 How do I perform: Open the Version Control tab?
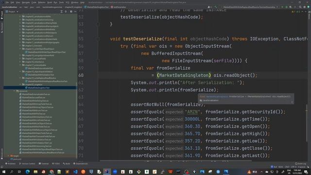tap(27, 164)
